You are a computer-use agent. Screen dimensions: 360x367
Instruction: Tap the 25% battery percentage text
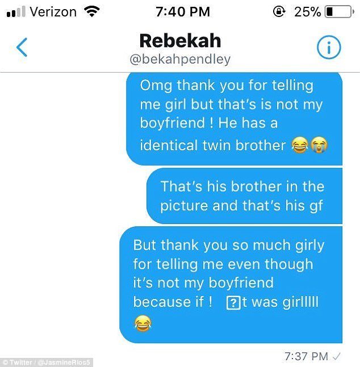[x=307, y=12]
